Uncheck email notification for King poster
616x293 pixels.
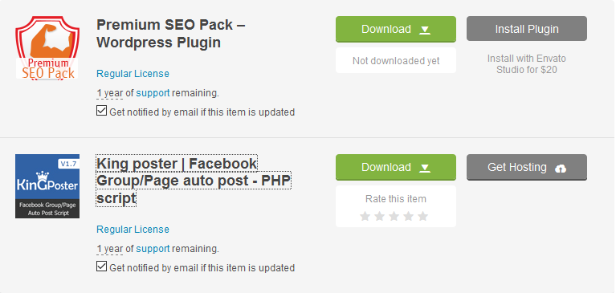coord(101,267)
